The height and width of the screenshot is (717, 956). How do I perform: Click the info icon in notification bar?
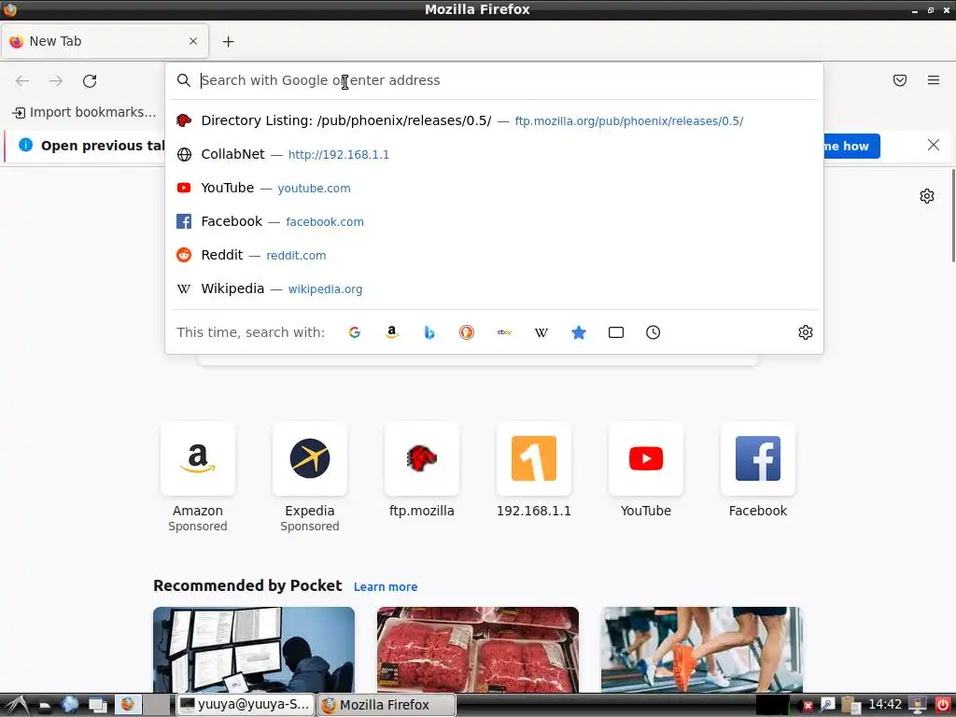[25, 145]
